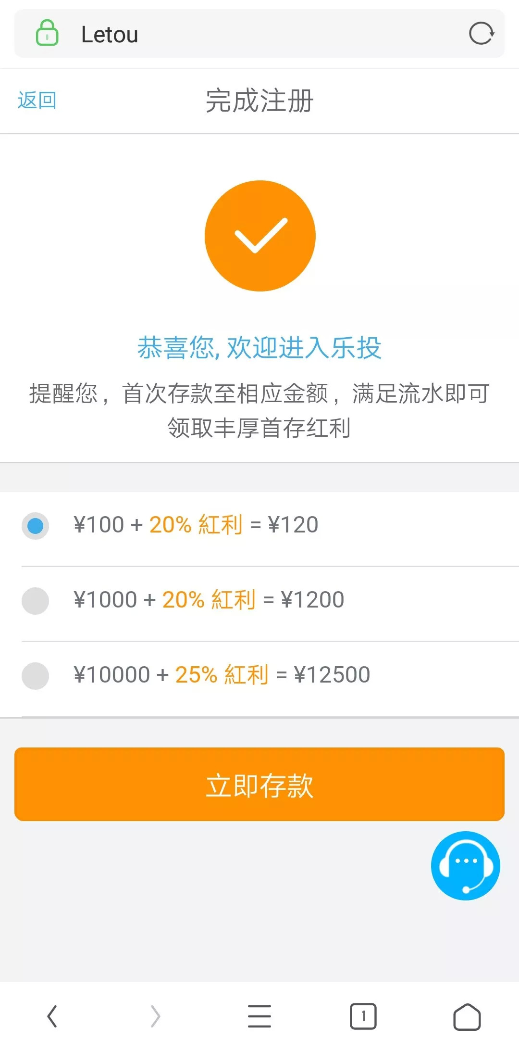Open the browser tabs counter
Screen dimensions: 519x1051
tap(363, 1016)
